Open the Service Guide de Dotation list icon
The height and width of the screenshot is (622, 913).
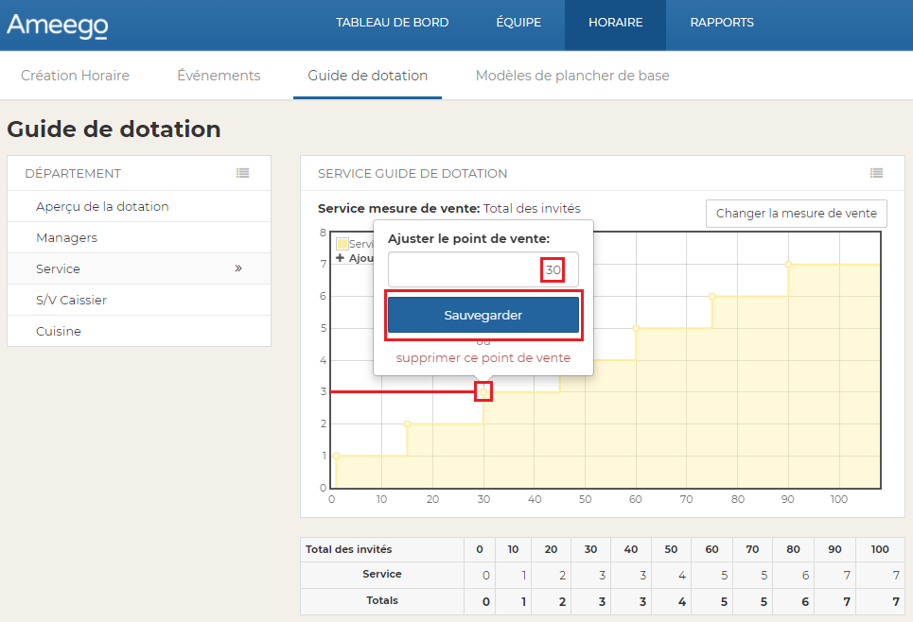point(876,173)
